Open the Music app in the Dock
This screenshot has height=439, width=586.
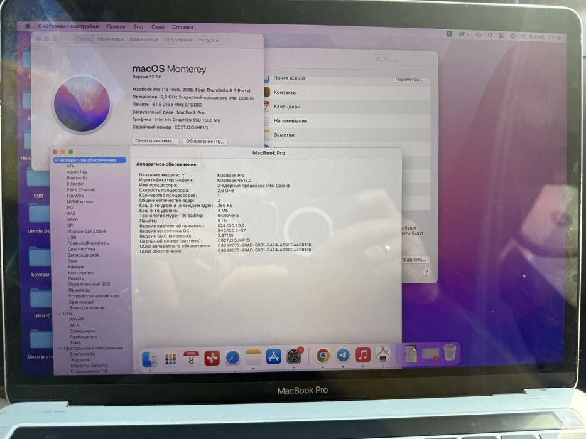(363, 354)
